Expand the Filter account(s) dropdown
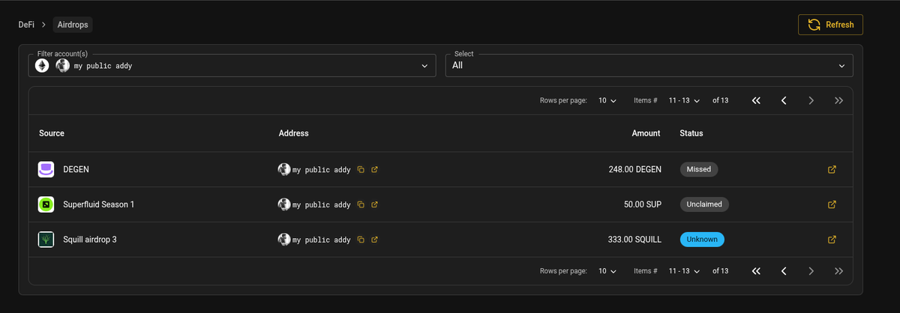The height and width of the screenshot is (313, 900). [232, 65]
